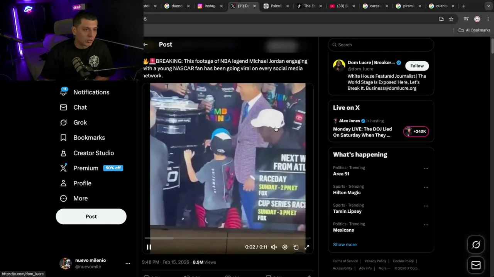
Task: Open a new browser tab
Action: point(464,6)
